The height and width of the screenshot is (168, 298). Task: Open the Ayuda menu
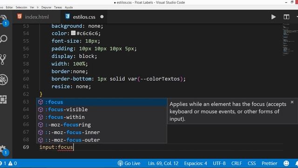click(x=68, y=7)
